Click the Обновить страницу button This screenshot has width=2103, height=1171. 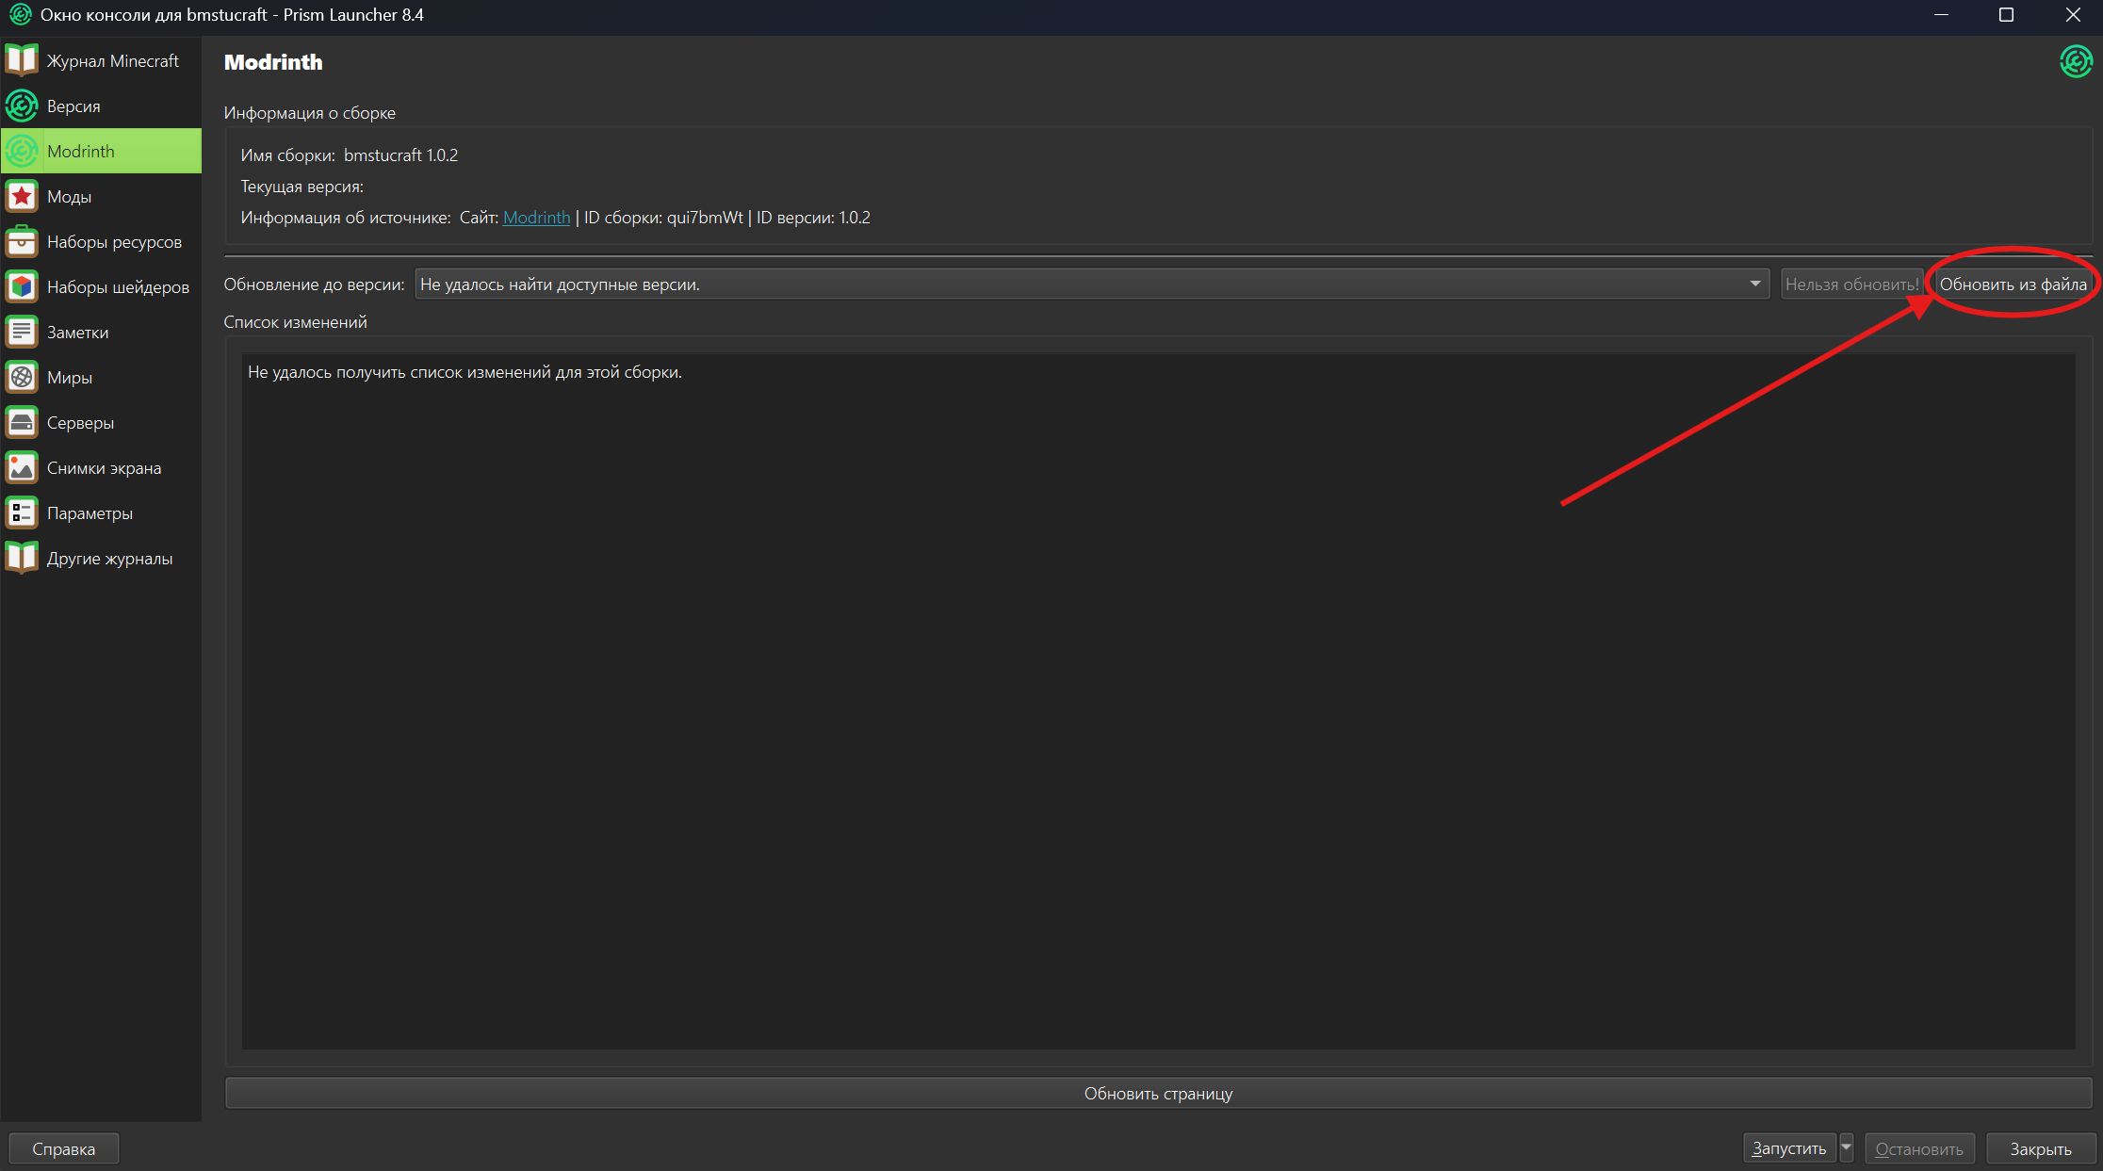click(1158, 1093)
